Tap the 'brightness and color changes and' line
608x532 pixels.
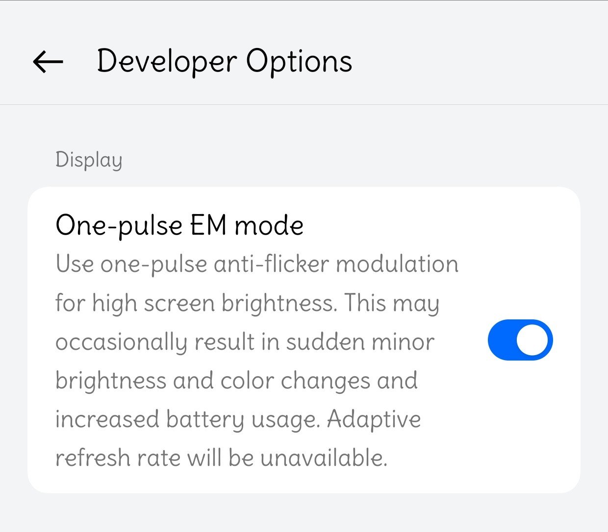(236, 381)
